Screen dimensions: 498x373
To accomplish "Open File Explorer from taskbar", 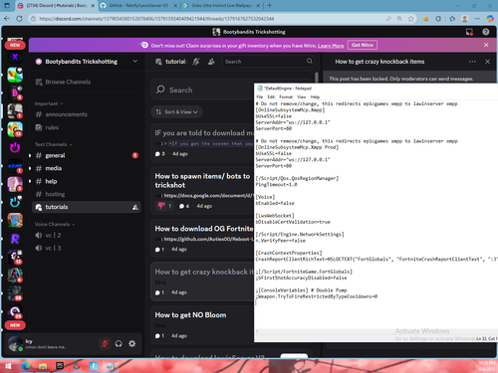I will pos(43,366).
